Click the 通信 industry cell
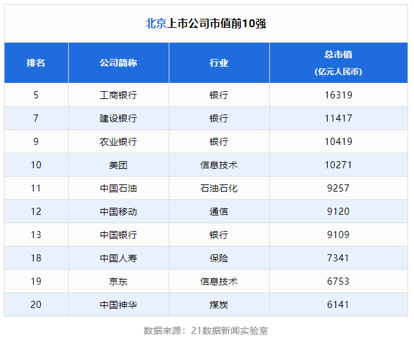The height and width of the screenshot is (341, 414). click(x=219, y=212)
